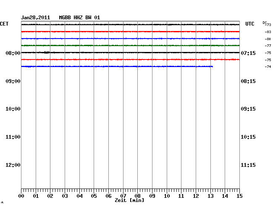Image resolution: width=273 pixels, height=207 pixels.
Task: Click the UTC time zone label
Action: click(x=250, y=24)
